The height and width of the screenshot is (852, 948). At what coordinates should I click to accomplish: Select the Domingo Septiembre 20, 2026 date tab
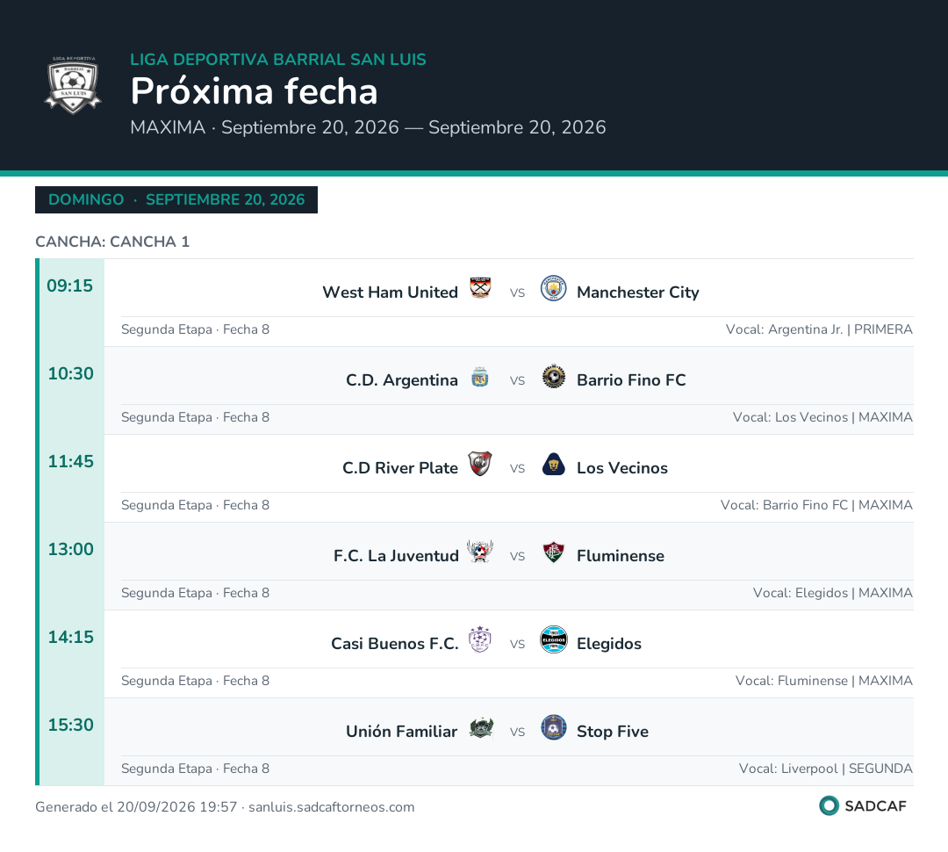tap(176, 199)
